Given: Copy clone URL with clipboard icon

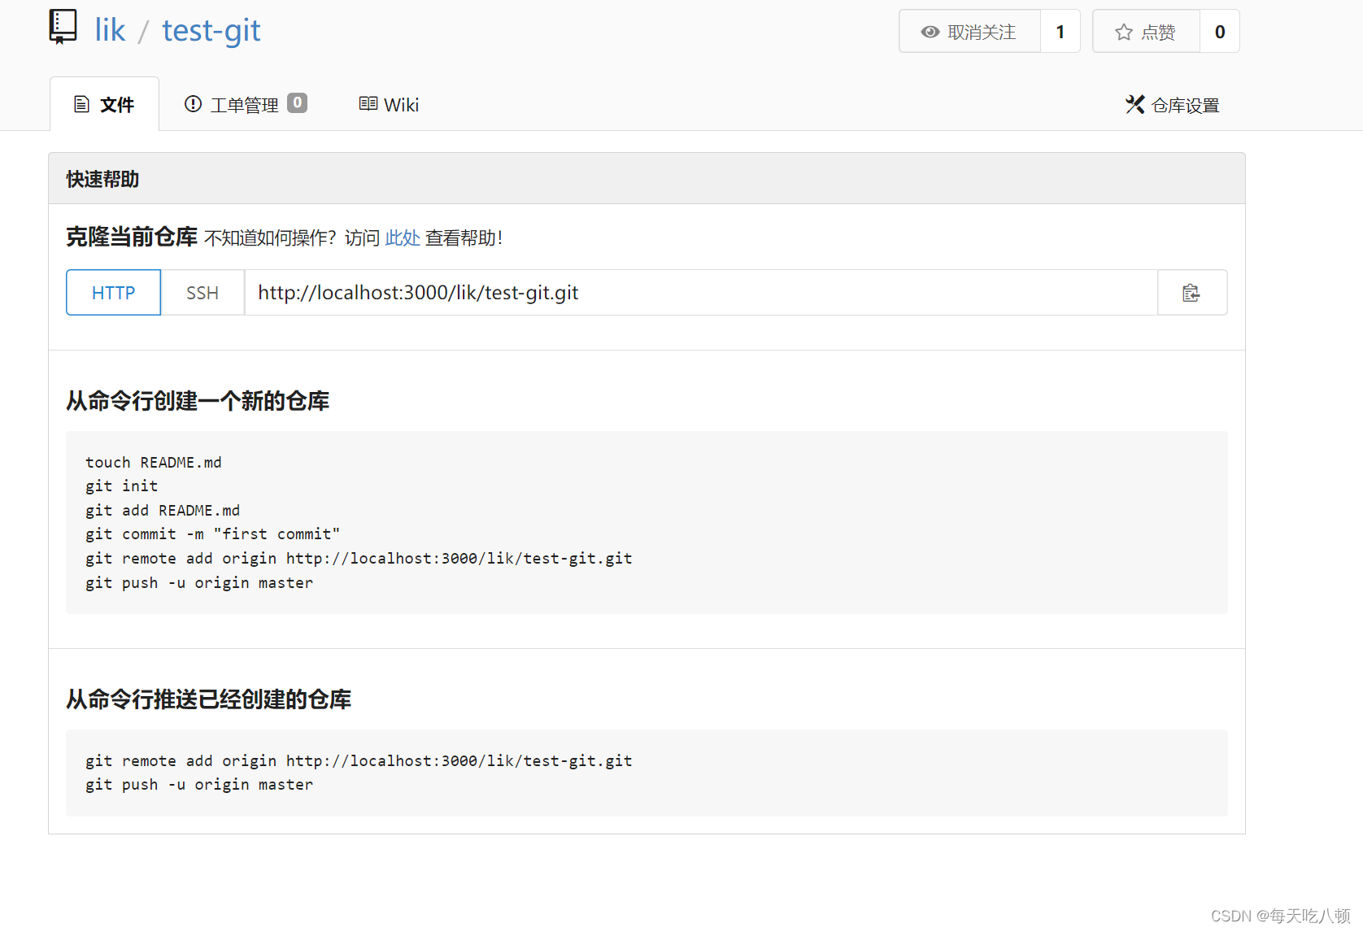Looking at the screenshot, I should pyautogui.click(x=1192, y=293).
